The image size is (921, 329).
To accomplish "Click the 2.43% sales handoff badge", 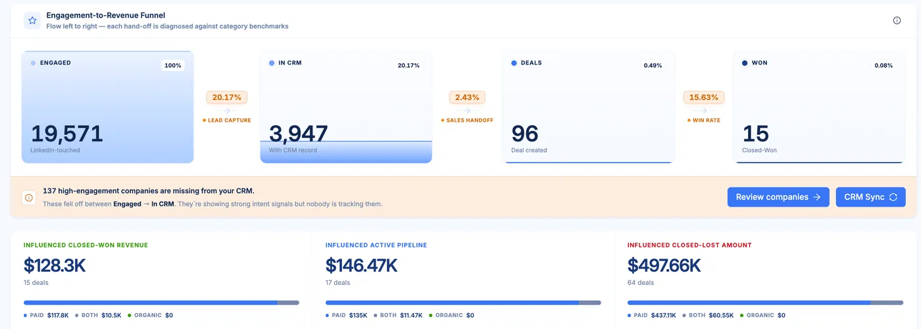I will pos(467,97).
